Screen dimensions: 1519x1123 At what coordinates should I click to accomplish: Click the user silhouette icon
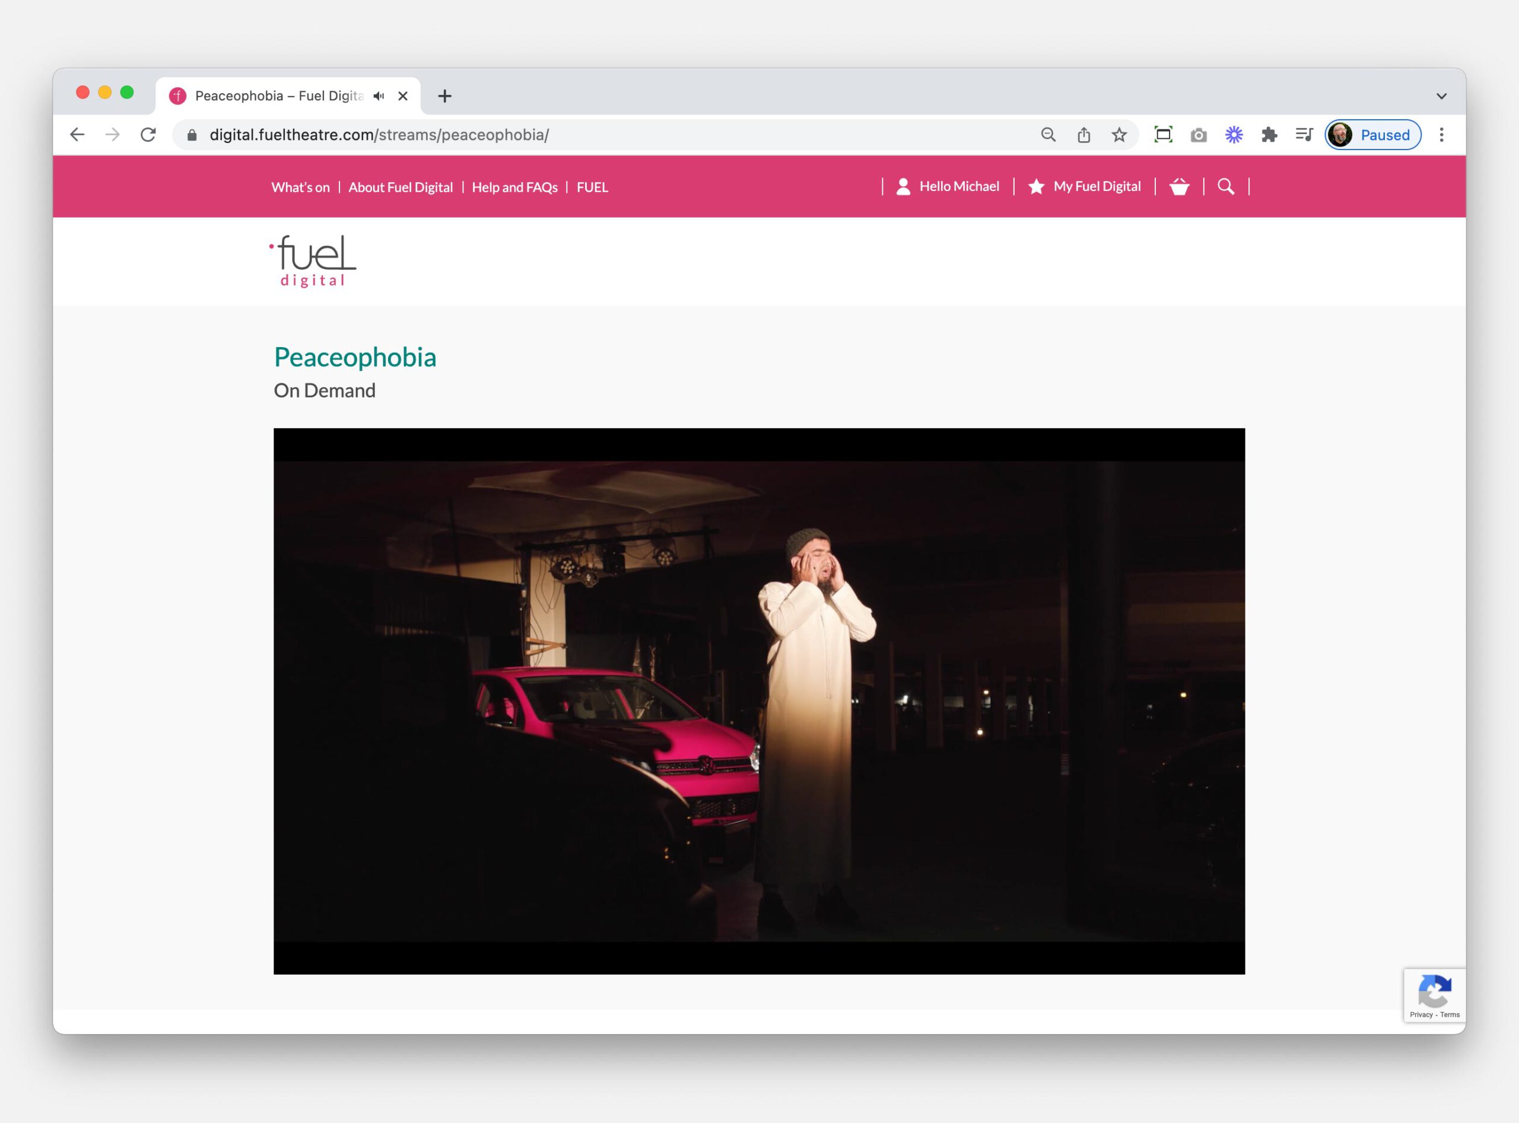[x=904, y=187]
